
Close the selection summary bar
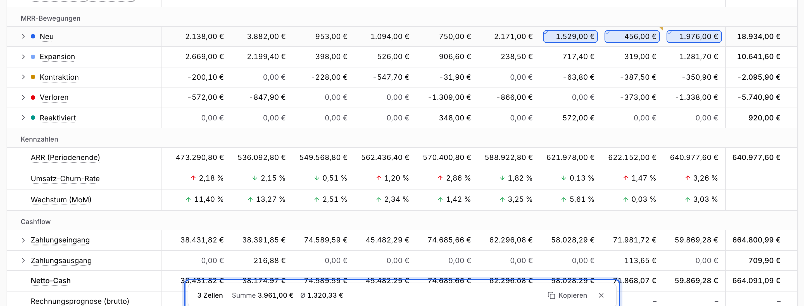pos(601,295)
